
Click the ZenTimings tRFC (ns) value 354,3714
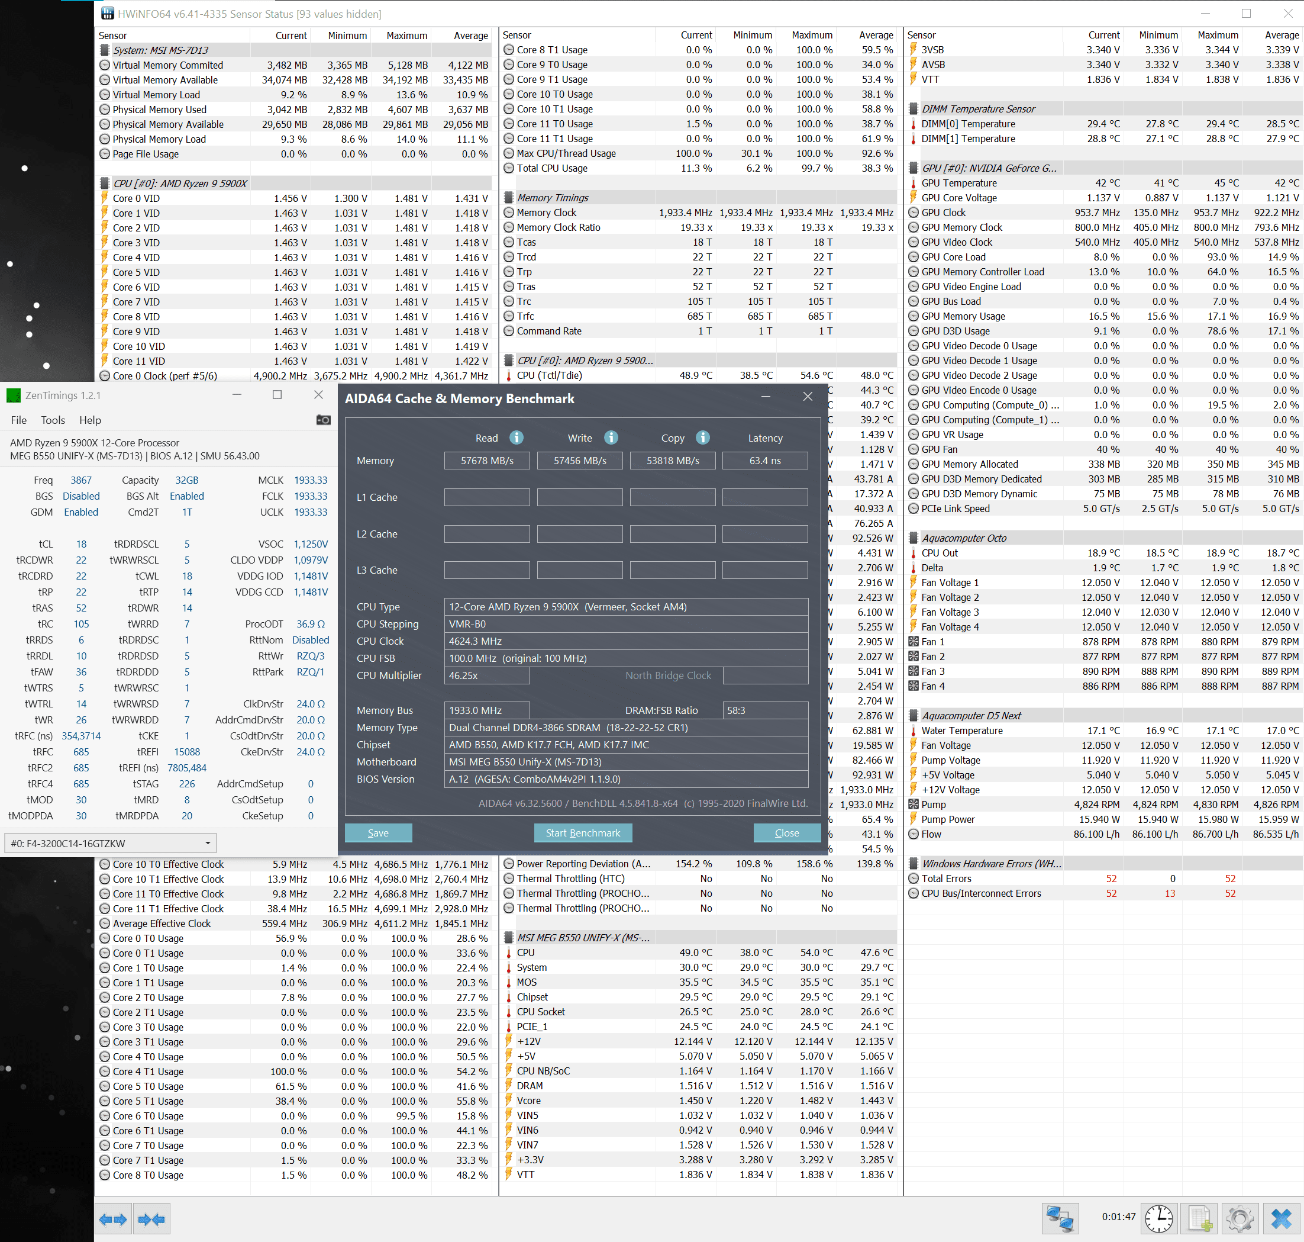80,735
